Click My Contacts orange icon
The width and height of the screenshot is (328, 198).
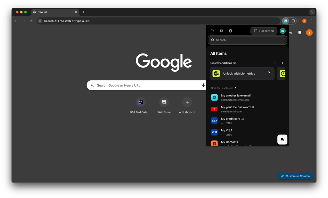point(214,143)
